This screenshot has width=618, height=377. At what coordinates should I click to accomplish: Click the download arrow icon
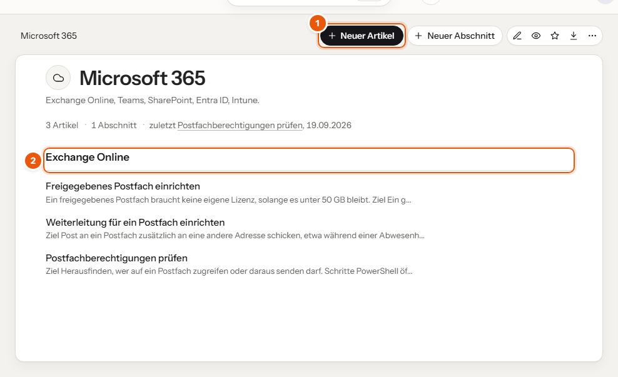pyautogui.click(x=574, y=36)
